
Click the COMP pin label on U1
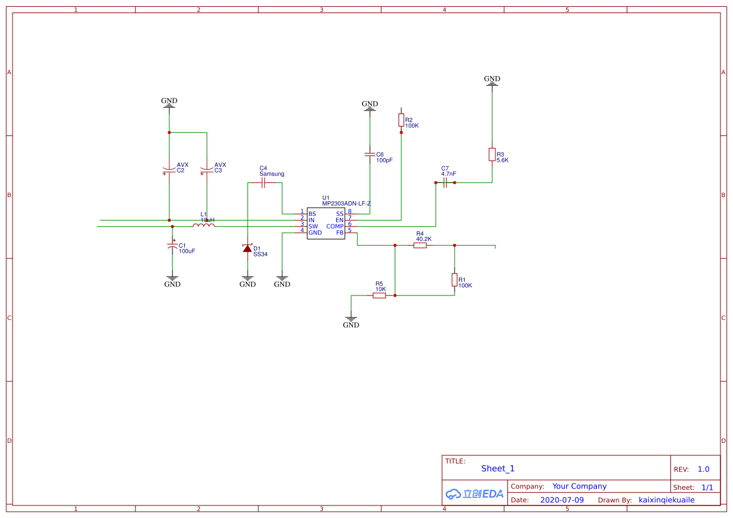point(335,226)
